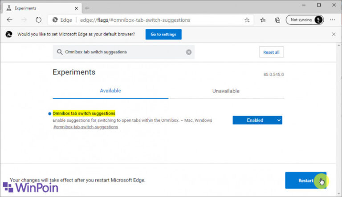Dismiss the default browser notification bar

click(334, 34)
